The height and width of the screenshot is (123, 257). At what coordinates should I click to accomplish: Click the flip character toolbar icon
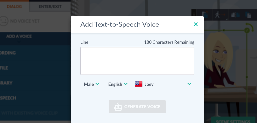(235, 15)
